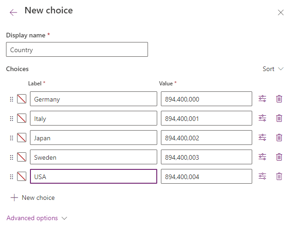Open color picker for Japan choice
This screenshot has width=290, height=228.
pyautogui.click(x=21, y=138)
